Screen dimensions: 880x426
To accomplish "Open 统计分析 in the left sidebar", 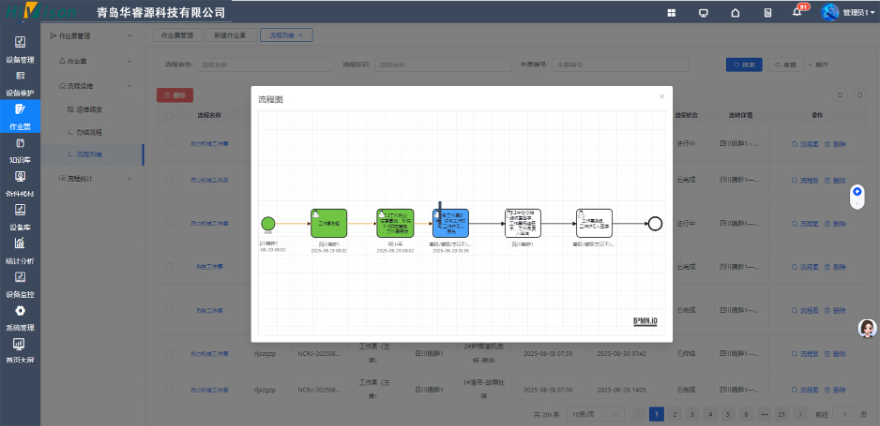I will (20, 249).
